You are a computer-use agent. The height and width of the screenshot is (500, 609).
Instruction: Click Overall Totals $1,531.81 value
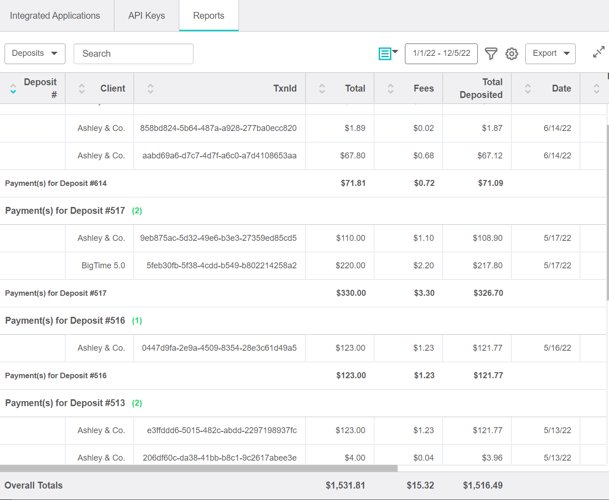pyautogui.click(x=345, y=485)
